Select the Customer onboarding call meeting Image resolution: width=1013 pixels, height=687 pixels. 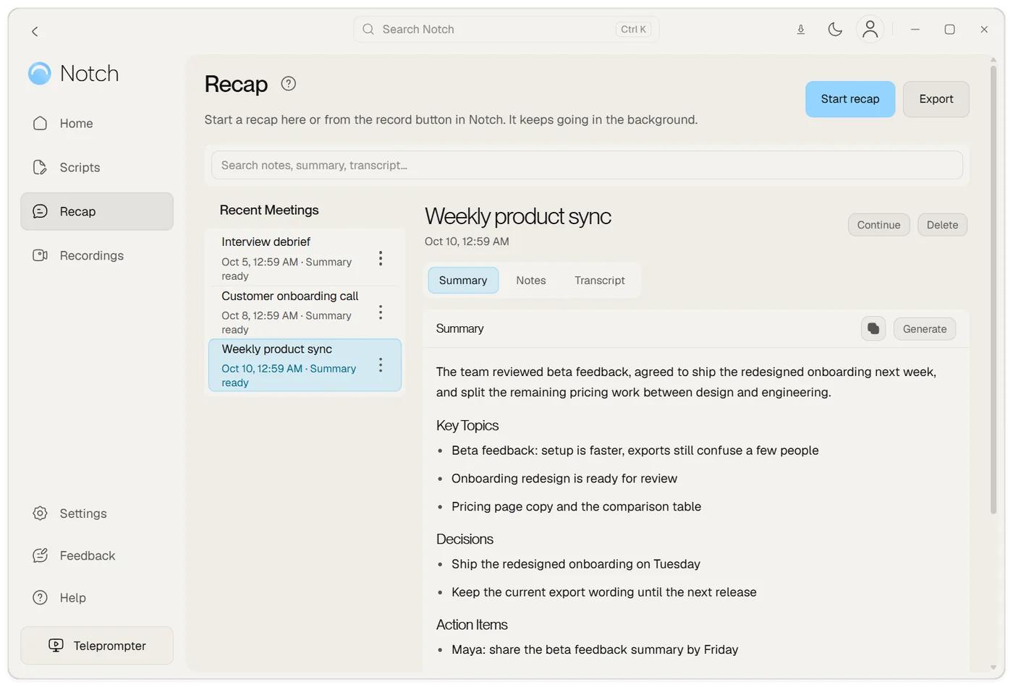pos(305,312)
